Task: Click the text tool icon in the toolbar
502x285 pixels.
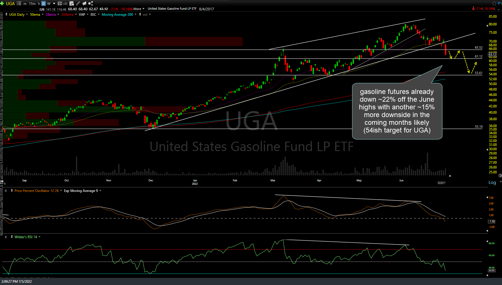Action: point(60,3)
